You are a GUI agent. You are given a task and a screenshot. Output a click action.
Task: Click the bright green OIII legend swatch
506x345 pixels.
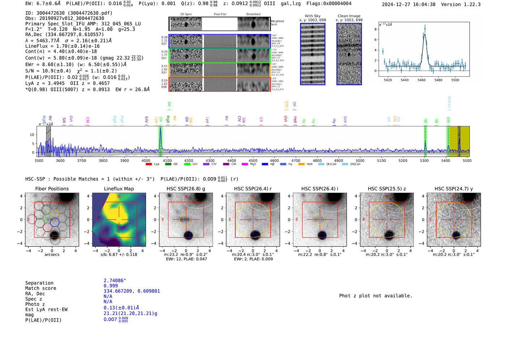tap(187, 164)
